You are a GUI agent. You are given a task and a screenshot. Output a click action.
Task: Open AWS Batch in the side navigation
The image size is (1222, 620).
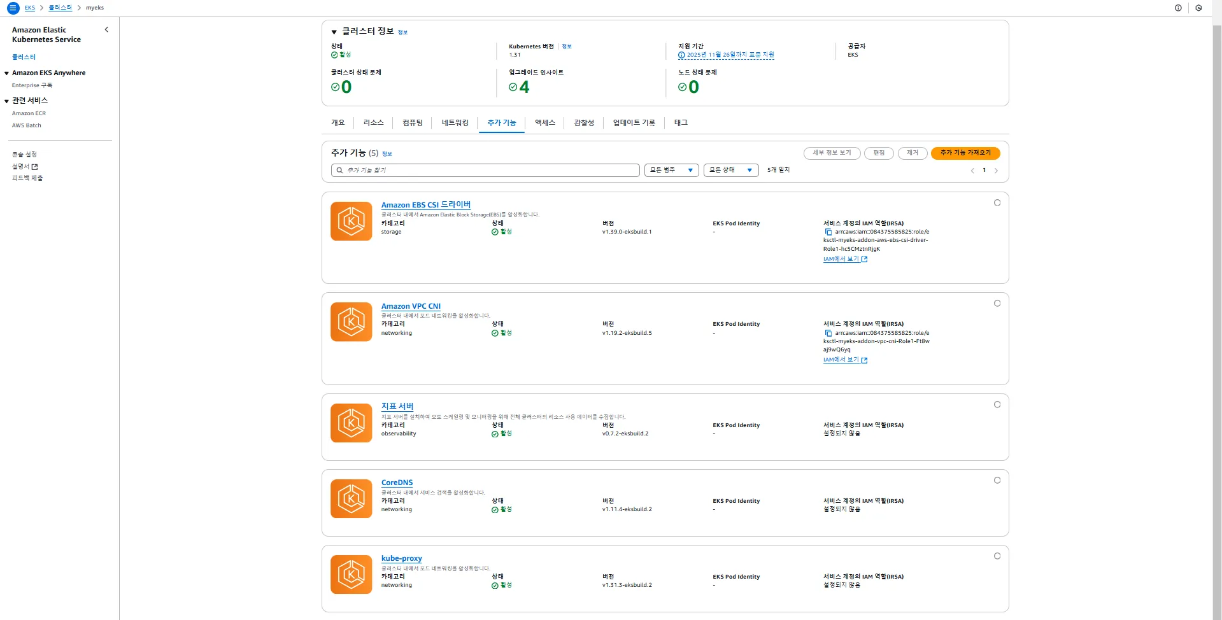27,126
